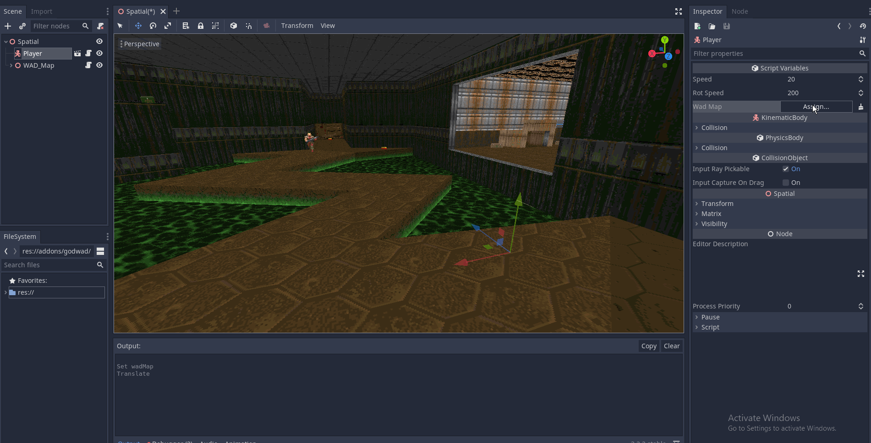
Task: Open the Transform menu in viewport toolbar
Action: coord(297,26)
